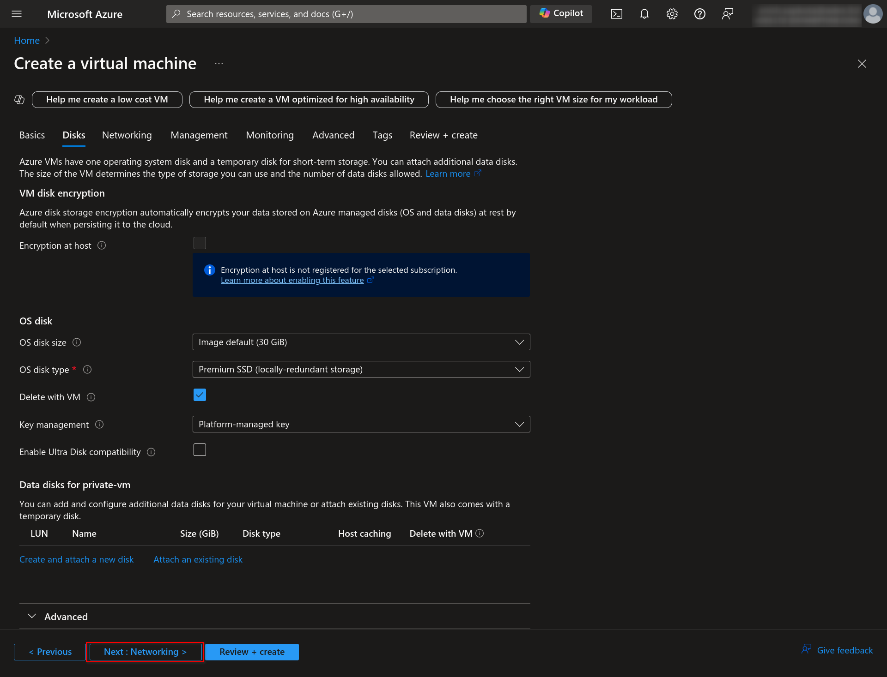Switch to the Monitoring tab

tap(270, 135)
